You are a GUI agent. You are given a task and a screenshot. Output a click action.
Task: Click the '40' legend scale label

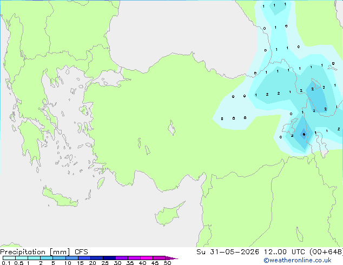(x=142, y=263)
